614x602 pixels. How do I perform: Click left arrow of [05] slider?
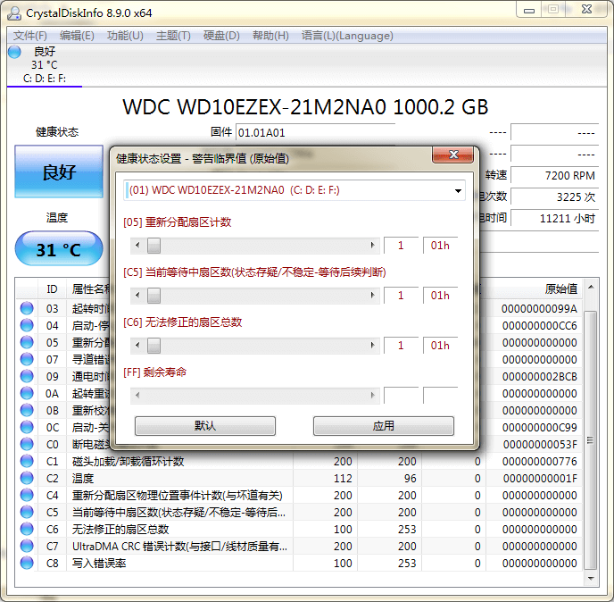[x=137, y=246]
